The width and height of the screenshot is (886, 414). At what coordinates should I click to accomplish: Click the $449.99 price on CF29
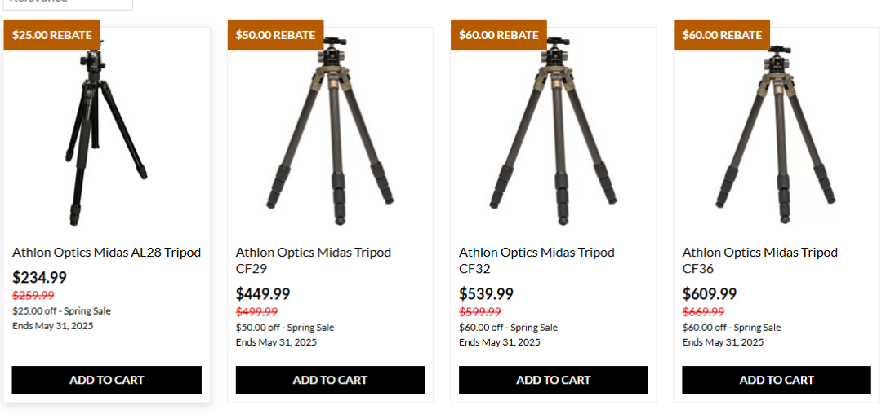[x=263, y=294]
